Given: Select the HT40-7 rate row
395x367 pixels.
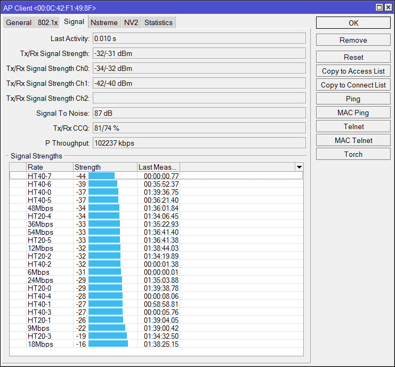Looking at the screenshot, I should (156, 175).
